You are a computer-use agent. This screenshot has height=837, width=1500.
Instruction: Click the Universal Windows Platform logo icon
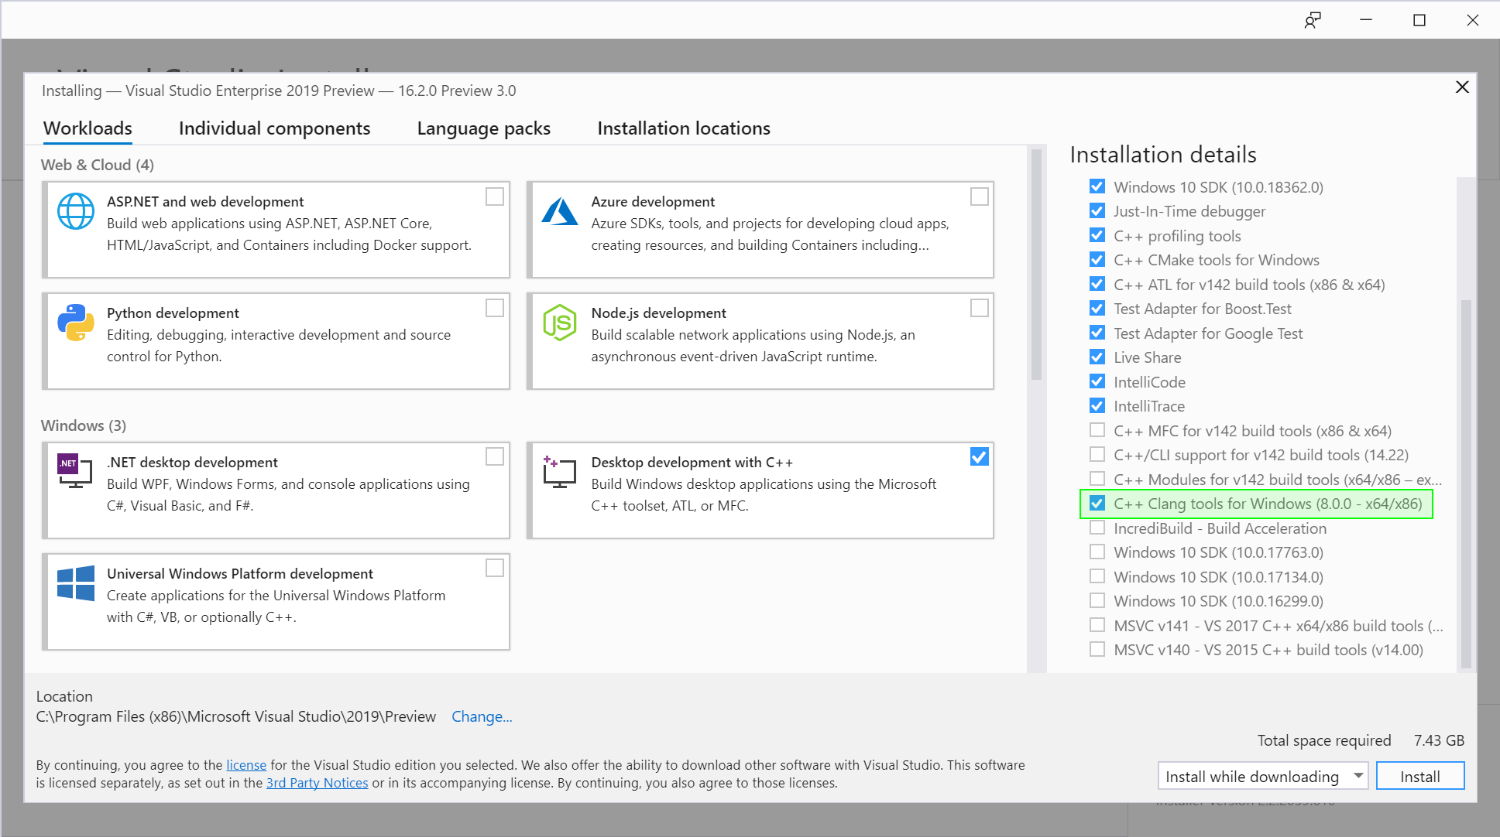pos(76,582)
